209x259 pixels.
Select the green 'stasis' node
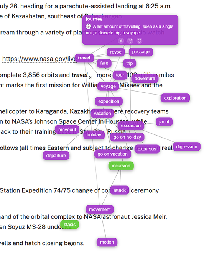[x=70, y=224]
